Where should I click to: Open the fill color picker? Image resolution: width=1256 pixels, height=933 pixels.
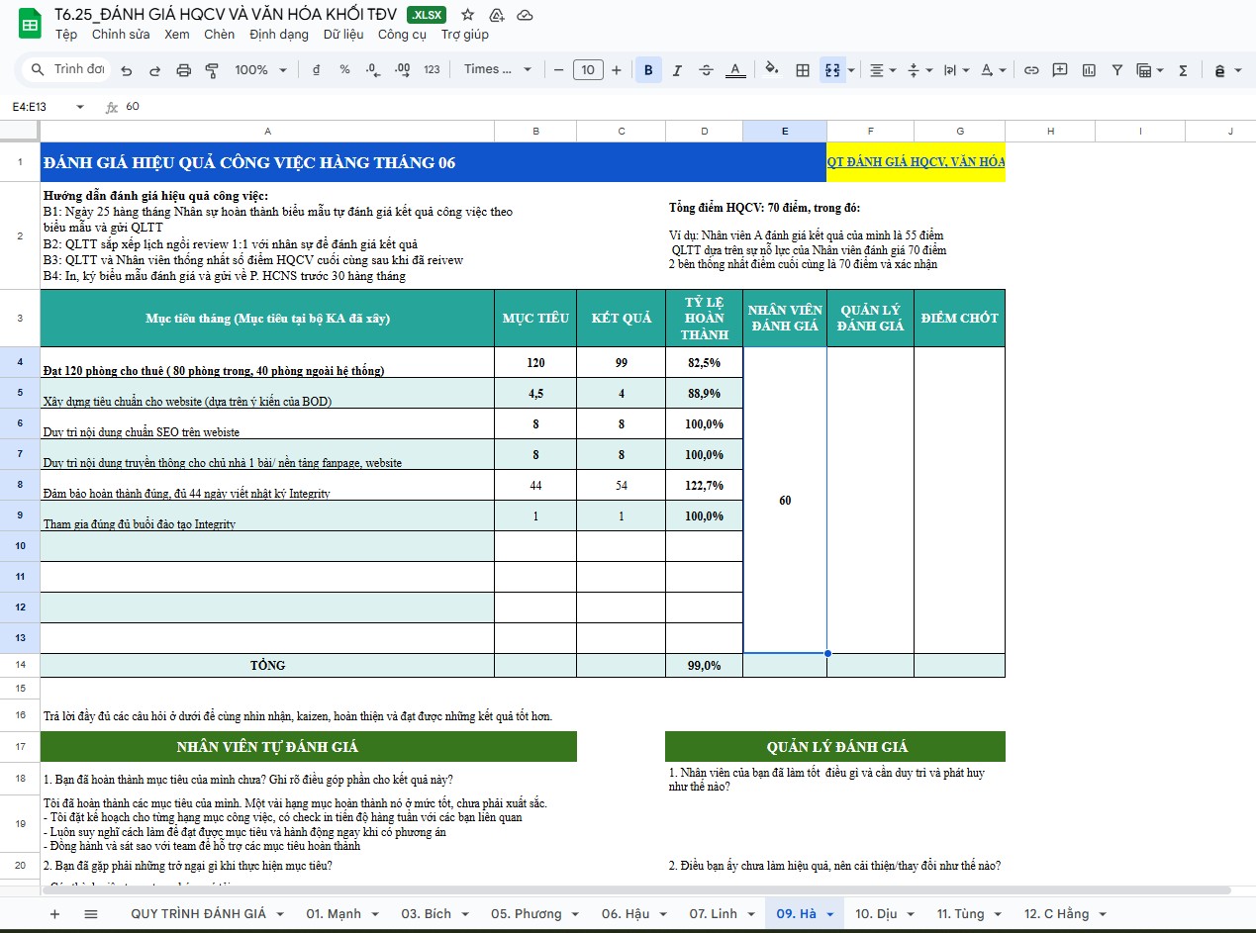tap(772, 70)
